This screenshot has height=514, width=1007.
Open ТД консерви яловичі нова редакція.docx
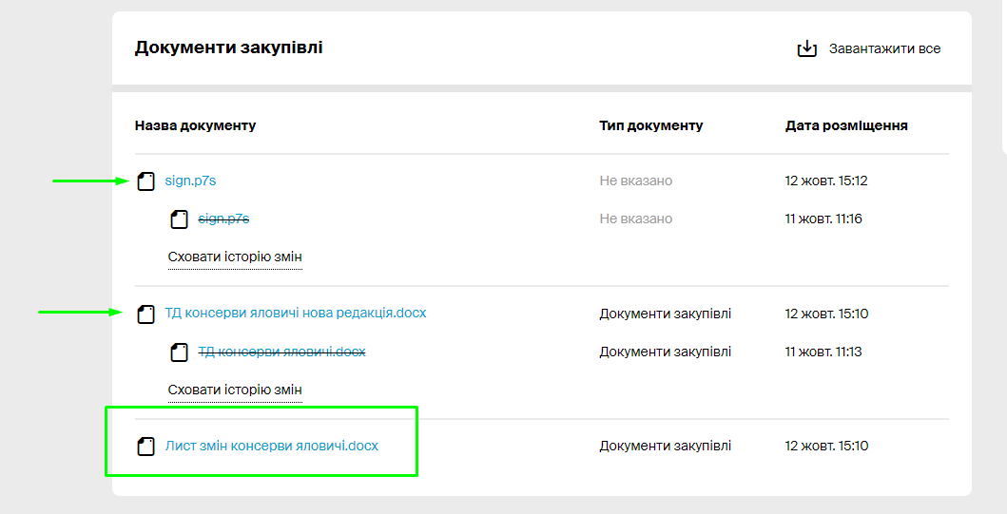click(x=296, y=313)
